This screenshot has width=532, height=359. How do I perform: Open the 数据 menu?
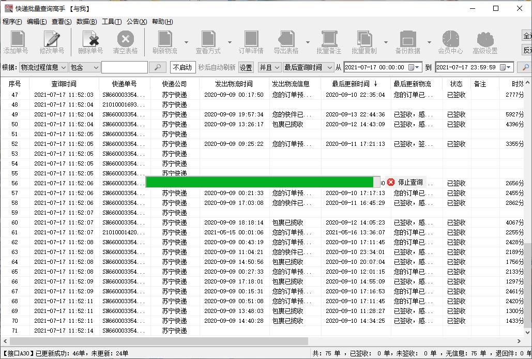tap(86, 22)
